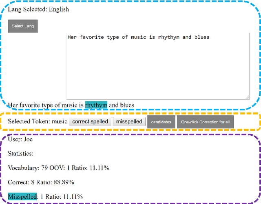Mark the token as correct spelled
This screenshot has height=204, width=261.
tap(90, 122)
